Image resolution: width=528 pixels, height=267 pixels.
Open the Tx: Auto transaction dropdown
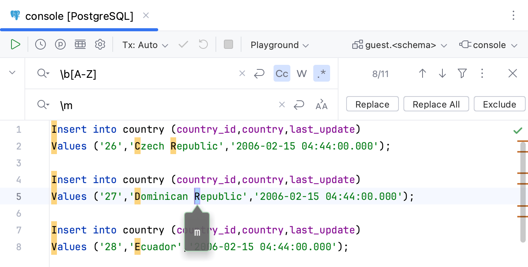[x=145, y=45]
